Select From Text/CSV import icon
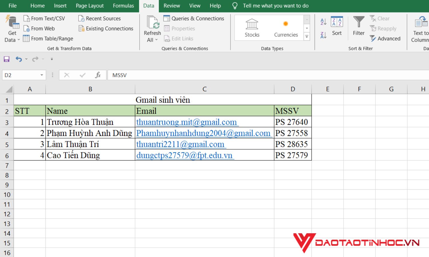Screen dimensions: 429x257 point(27,19)
